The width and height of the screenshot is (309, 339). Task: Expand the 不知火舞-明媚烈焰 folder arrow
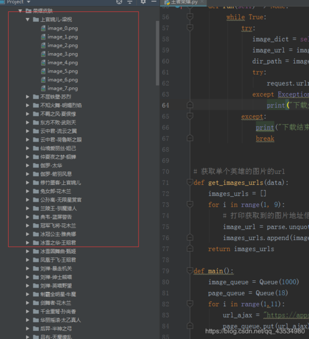27,105
